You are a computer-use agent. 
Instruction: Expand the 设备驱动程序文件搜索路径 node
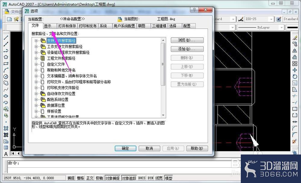point(36,52)
